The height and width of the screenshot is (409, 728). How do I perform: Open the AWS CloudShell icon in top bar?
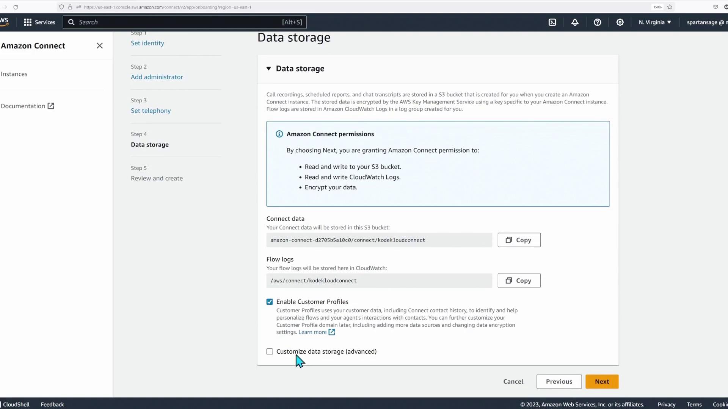(x=552, y=22)
